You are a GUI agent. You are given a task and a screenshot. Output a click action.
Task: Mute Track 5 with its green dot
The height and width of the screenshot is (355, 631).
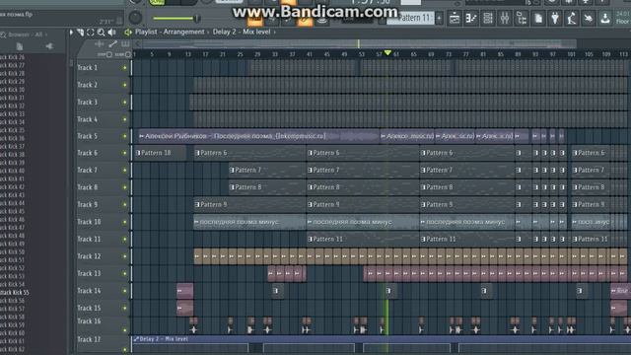coord(125,136)
